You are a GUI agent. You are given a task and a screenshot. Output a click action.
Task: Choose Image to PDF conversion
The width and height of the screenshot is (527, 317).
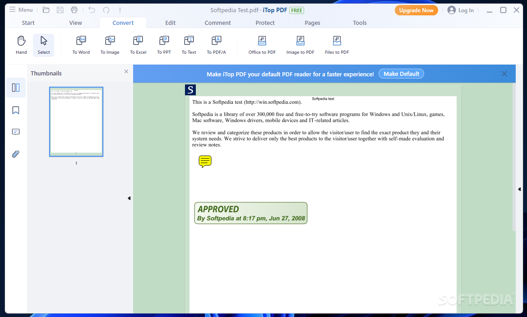(x=300, y=45)
